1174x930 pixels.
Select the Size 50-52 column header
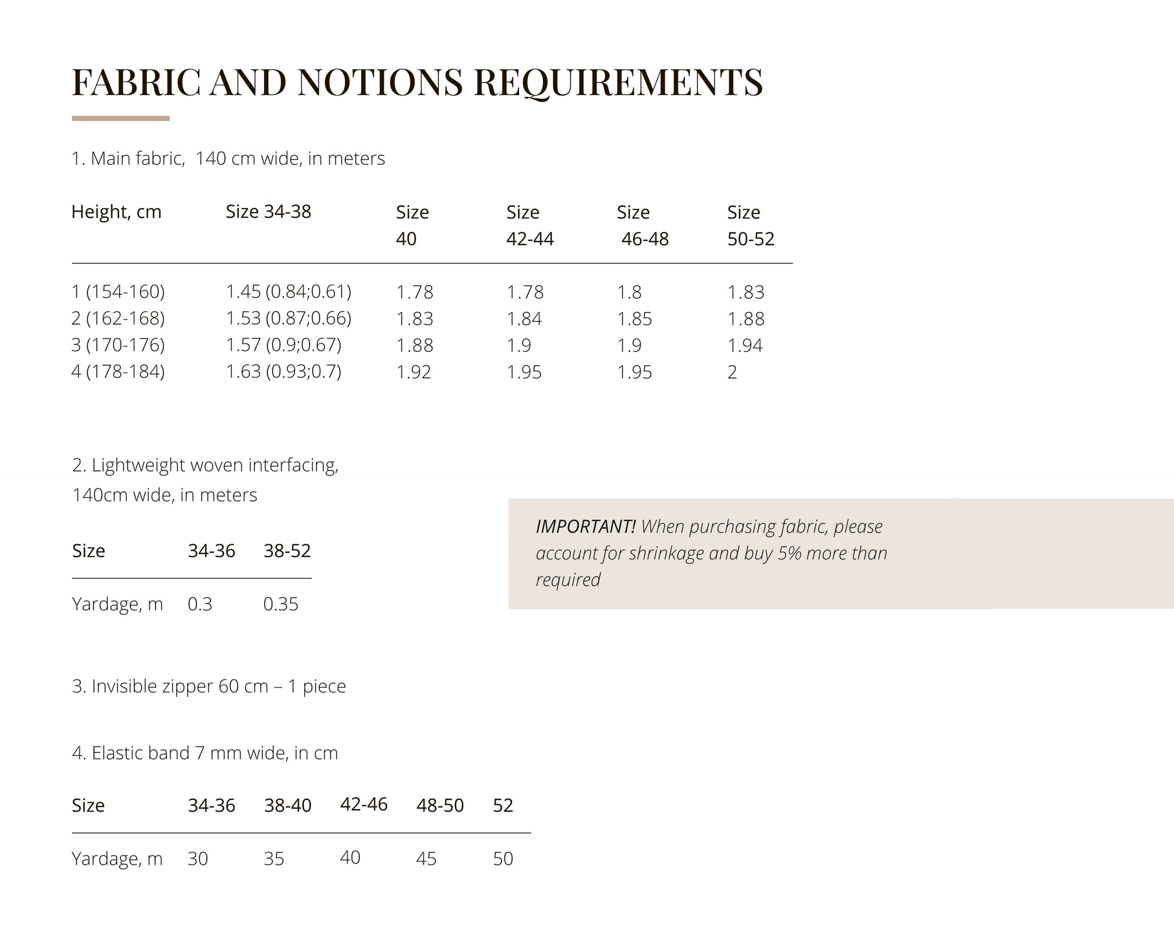tap(751, 225)
